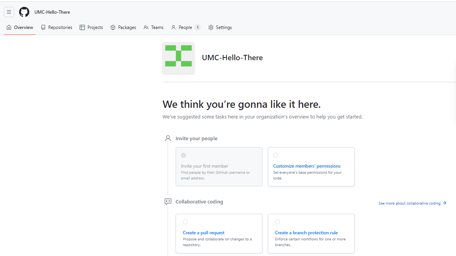Image resolution: width=456 pixels, height=256 pixels.
Task: Click the People person icon
Action: click(173, 27)
